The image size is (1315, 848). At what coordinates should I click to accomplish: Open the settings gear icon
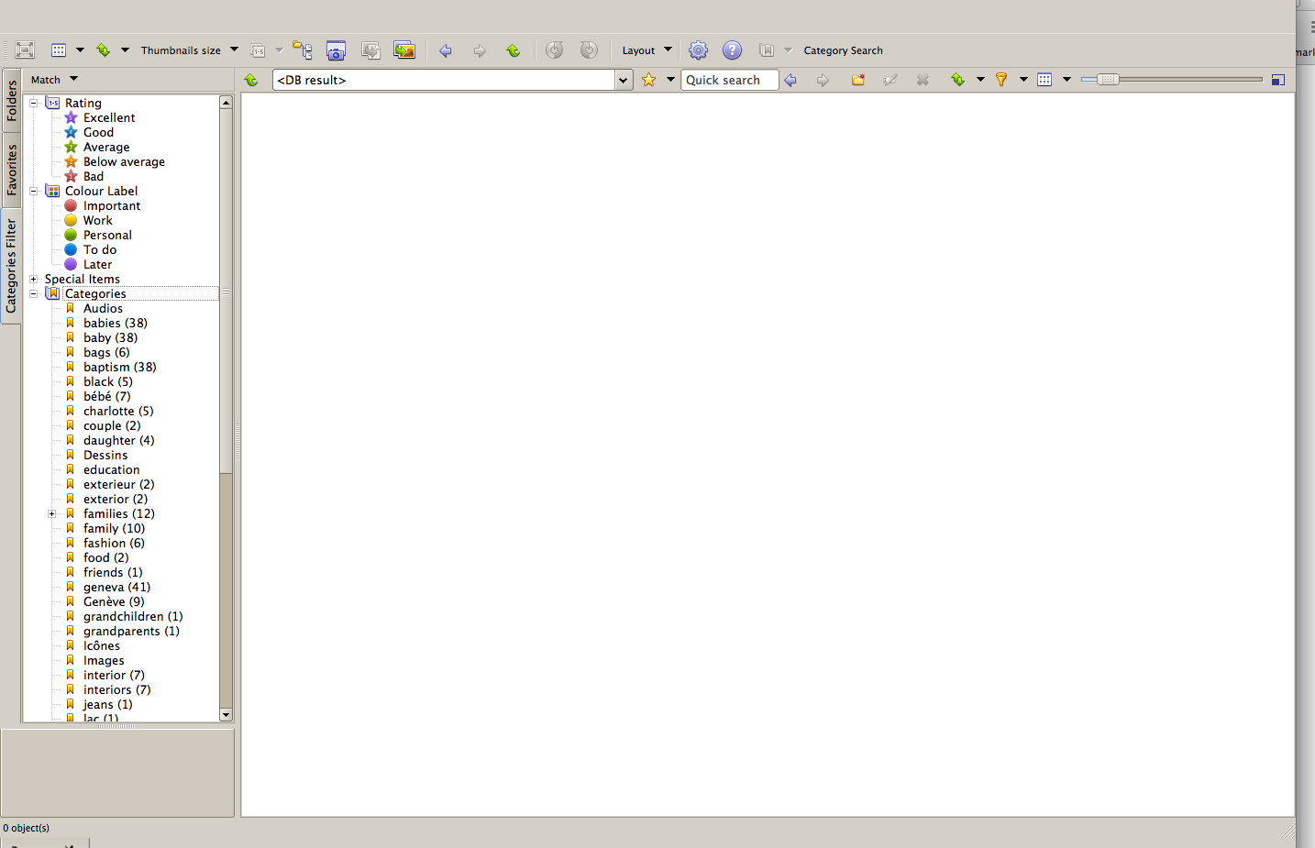click(698, 50)
